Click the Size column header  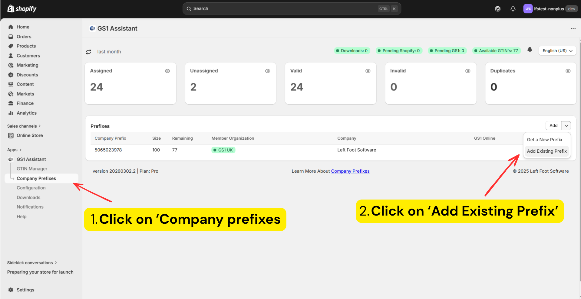click(x=157, y=138)
